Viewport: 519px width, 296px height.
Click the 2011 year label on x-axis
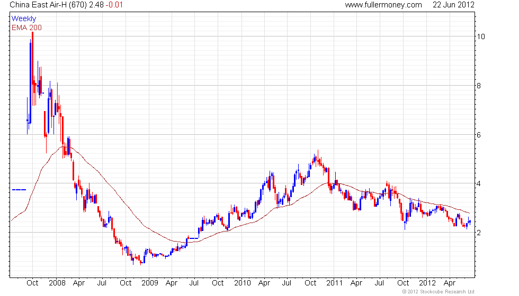click(334, 283)
